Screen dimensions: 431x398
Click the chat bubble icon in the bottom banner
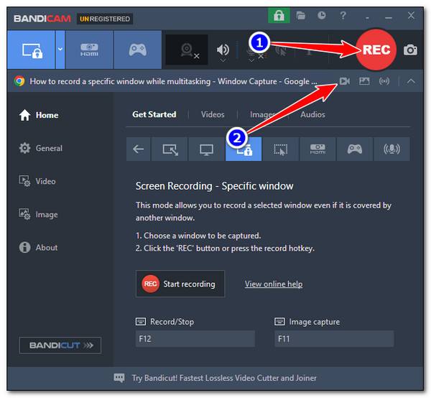pyautogui.click(x=119, y=378)
